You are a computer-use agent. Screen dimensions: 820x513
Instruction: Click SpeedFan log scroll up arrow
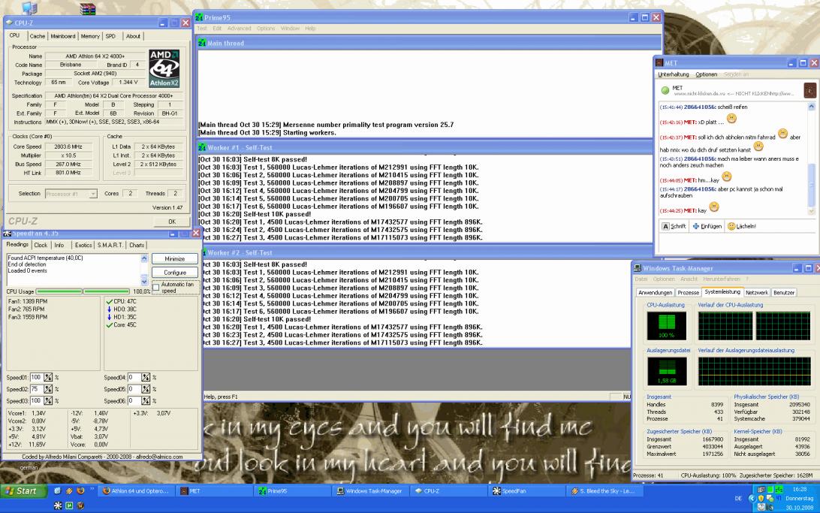144,258
